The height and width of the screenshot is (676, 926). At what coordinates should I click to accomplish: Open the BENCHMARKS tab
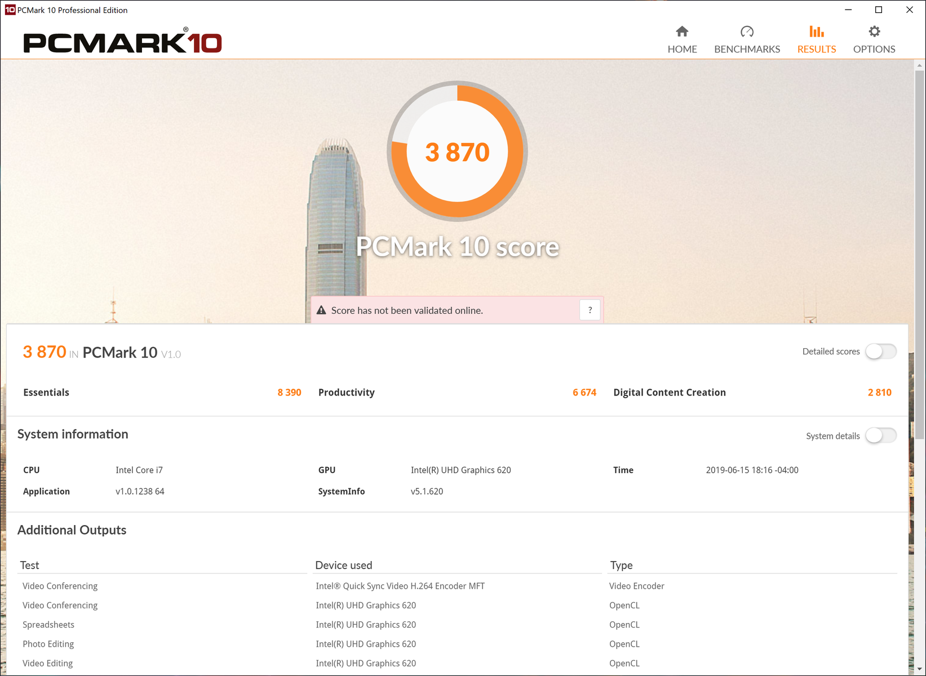(x=747, y=40)
